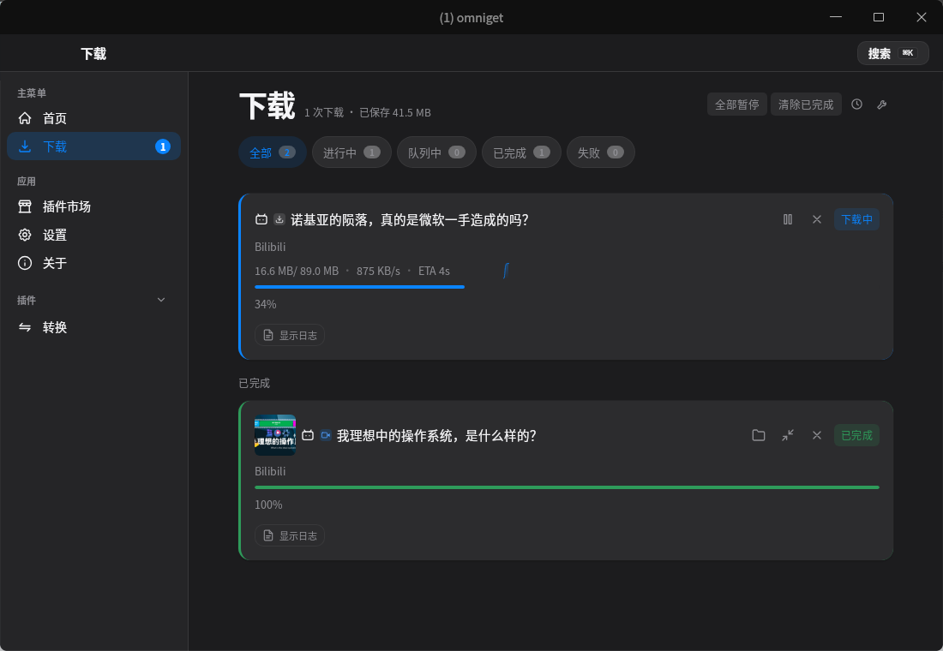
Task: Open 设置 from the sidebar
Action: (x=93, y=235)
